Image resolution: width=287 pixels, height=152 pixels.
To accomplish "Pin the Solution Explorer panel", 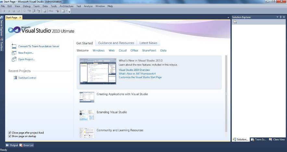I will (281, 17).
